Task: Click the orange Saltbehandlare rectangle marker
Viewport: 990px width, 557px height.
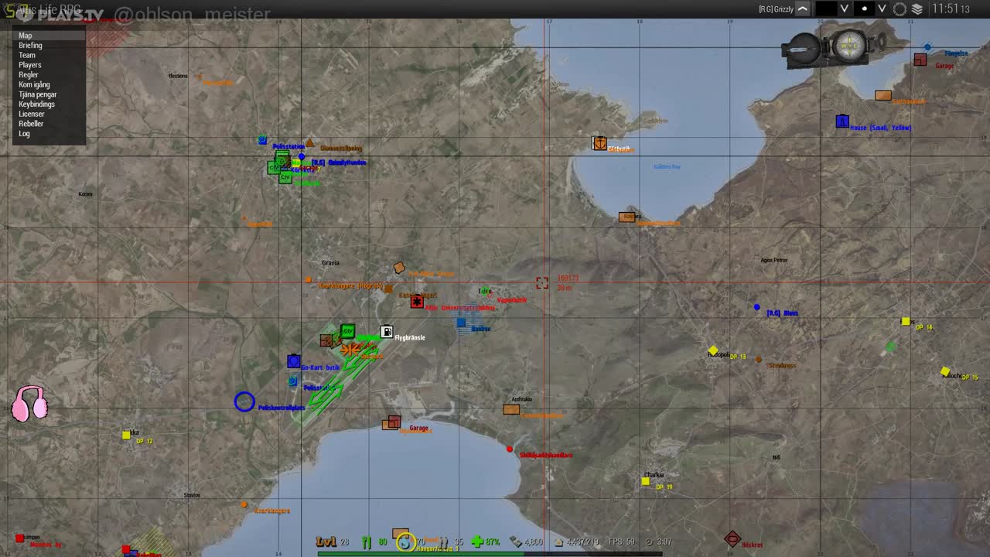Action: (883, 96)
